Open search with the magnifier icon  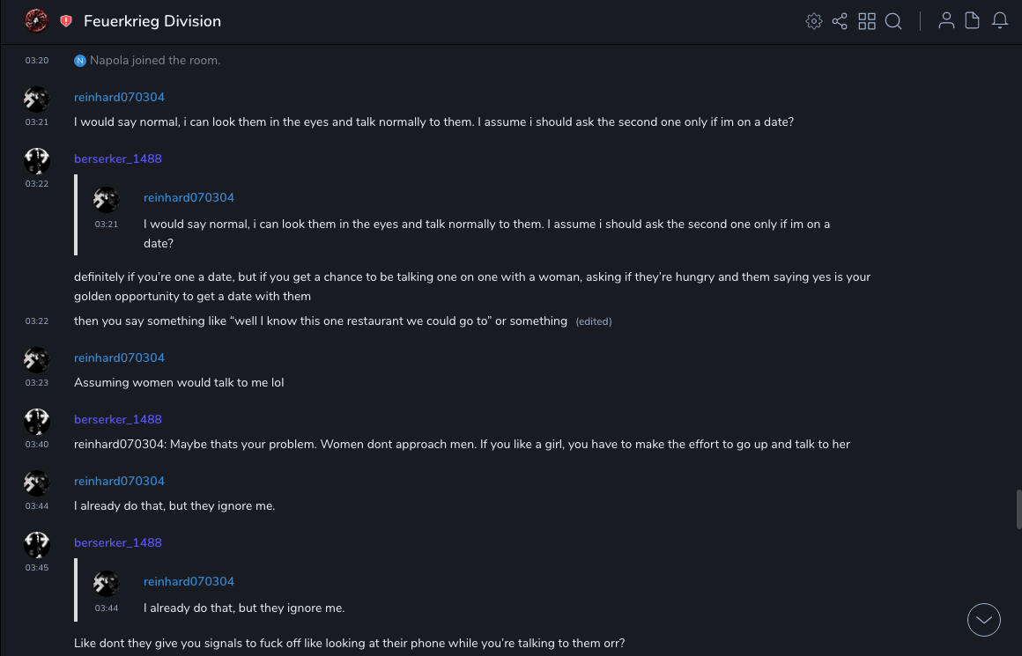[x=893, y=21]
